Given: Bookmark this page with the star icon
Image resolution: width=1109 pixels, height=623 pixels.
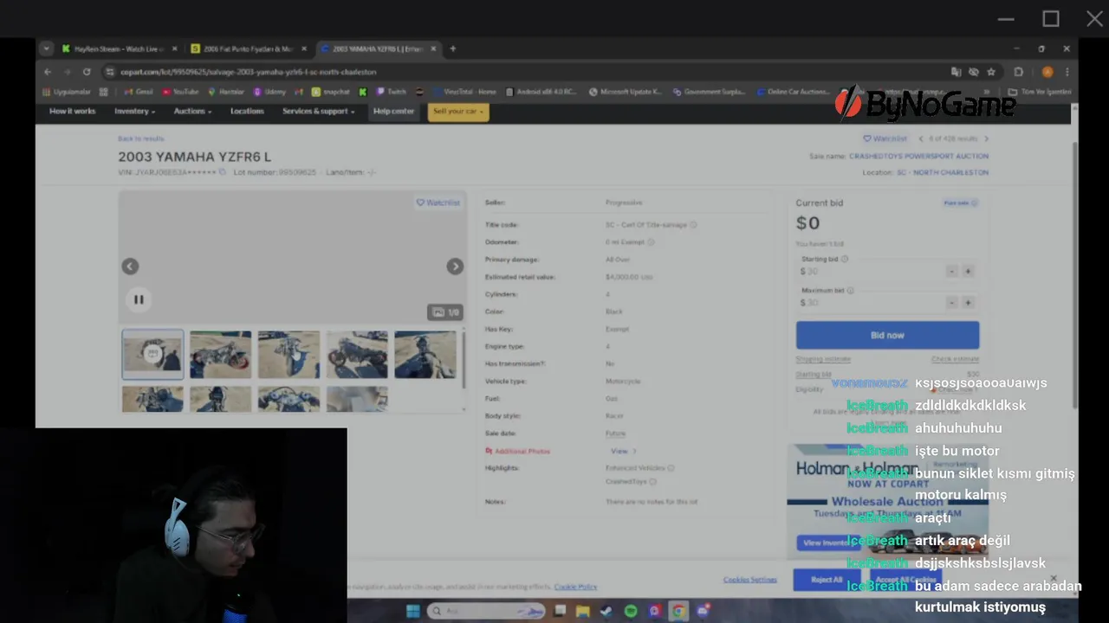Looking at the screenshot, I should (x=991, y=72).
